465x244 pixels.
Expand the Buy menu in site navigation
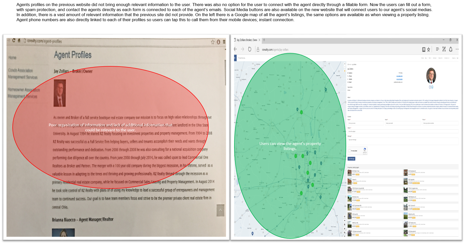pyautogui.click(x=426, y=58)
